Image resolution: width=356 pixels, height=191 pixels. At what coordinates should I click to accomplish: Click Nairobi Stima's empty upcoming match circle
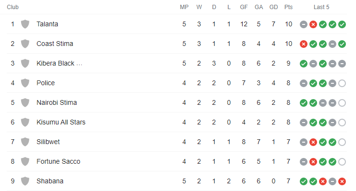coord(342,103)
